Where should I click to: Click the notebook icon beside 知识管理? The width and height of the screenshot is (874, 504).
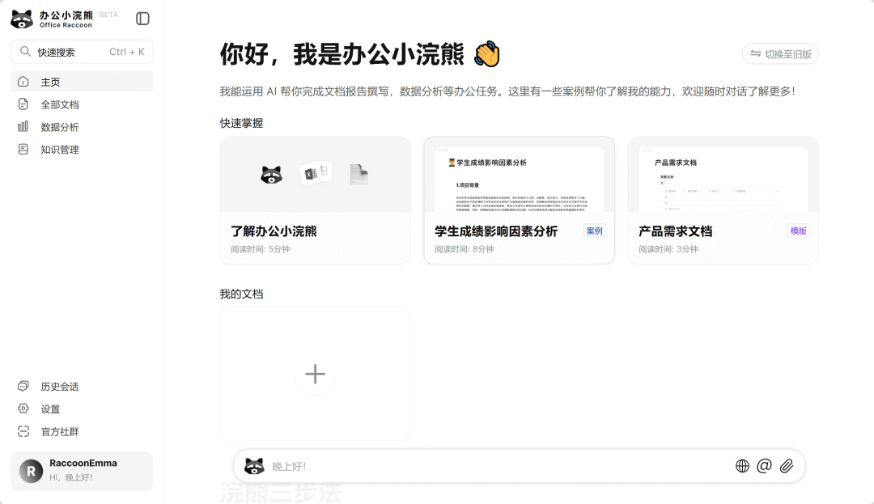click(x=23, y=149)
